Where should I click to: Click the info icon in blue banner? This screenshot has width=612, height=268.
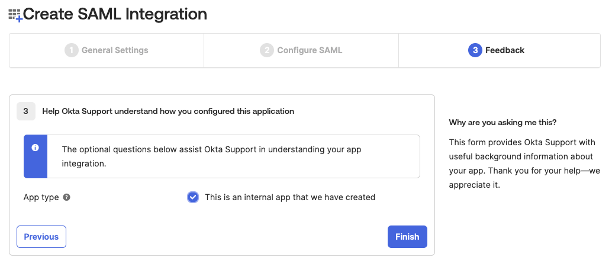35,148
